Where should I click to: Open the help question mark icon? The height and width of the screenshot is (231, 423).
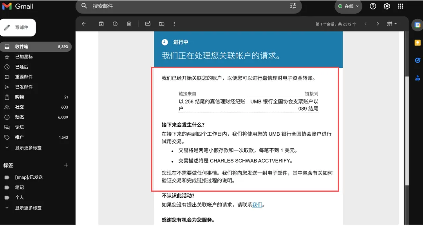pos(373,6)
